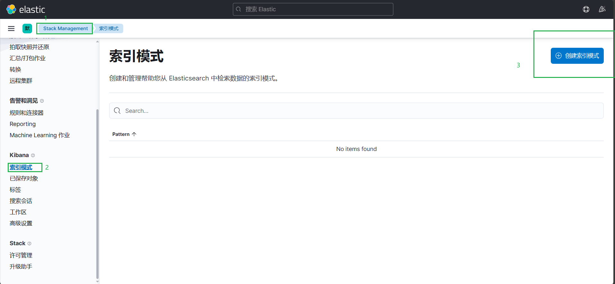The height and width of the screenshot is (284, 615).
Task: Select Reporting in the sidebar
Action: pos(22,124)
